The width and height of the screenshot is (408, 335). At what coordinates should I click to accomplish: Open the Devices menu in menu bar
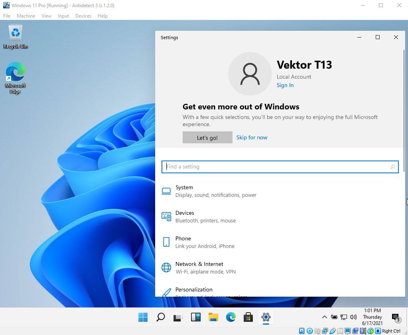[83, 16]
